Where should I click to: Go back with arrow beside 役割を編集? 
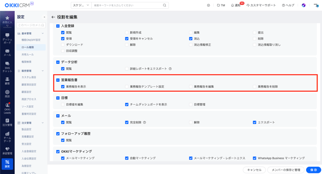(x=53, y=17)
